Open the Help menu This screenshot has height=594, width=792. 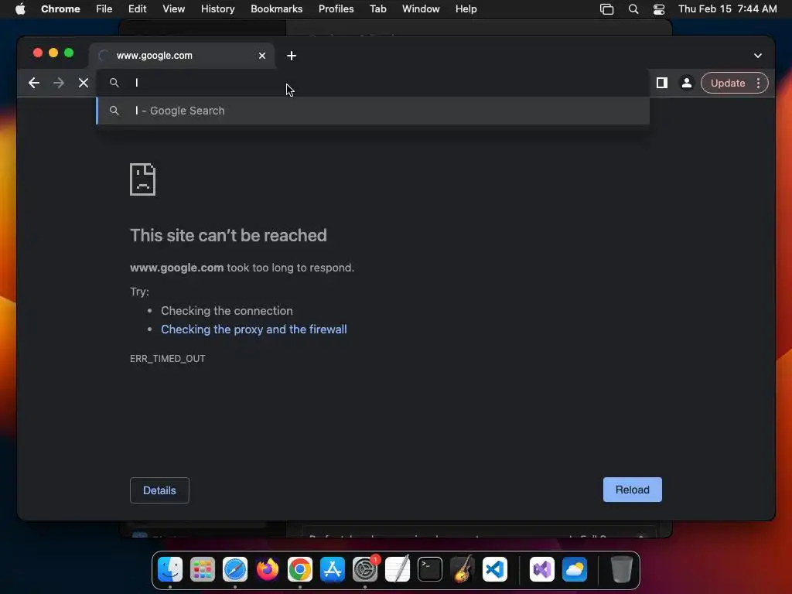coord(466,9)
